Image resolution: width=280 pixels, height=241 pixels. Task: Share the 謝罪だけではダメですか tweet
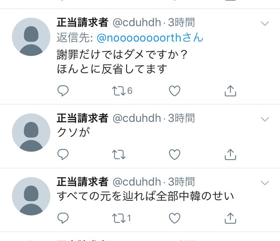pyautogui.click(x=230, y=91)
